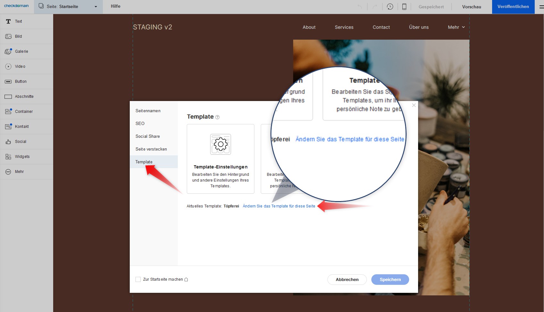Click the Veröffentlichen publish button
Viewport: 544px width, 312px height.
[513, 7]
